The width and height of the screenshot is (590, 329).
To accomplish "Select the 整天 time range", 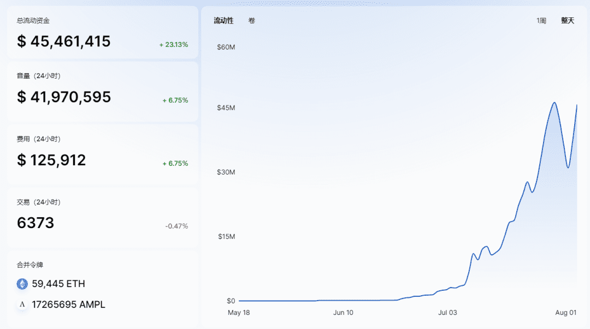I will (568, 21).
